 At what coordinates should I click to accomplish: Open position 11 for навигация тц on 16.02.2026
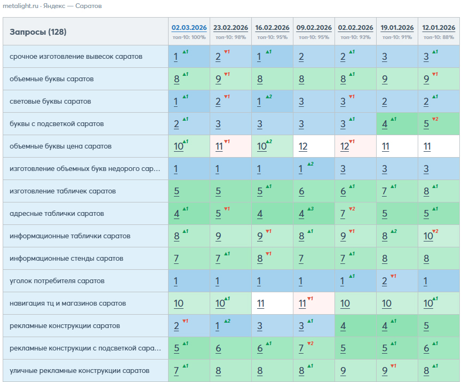(x=260, y=303)
